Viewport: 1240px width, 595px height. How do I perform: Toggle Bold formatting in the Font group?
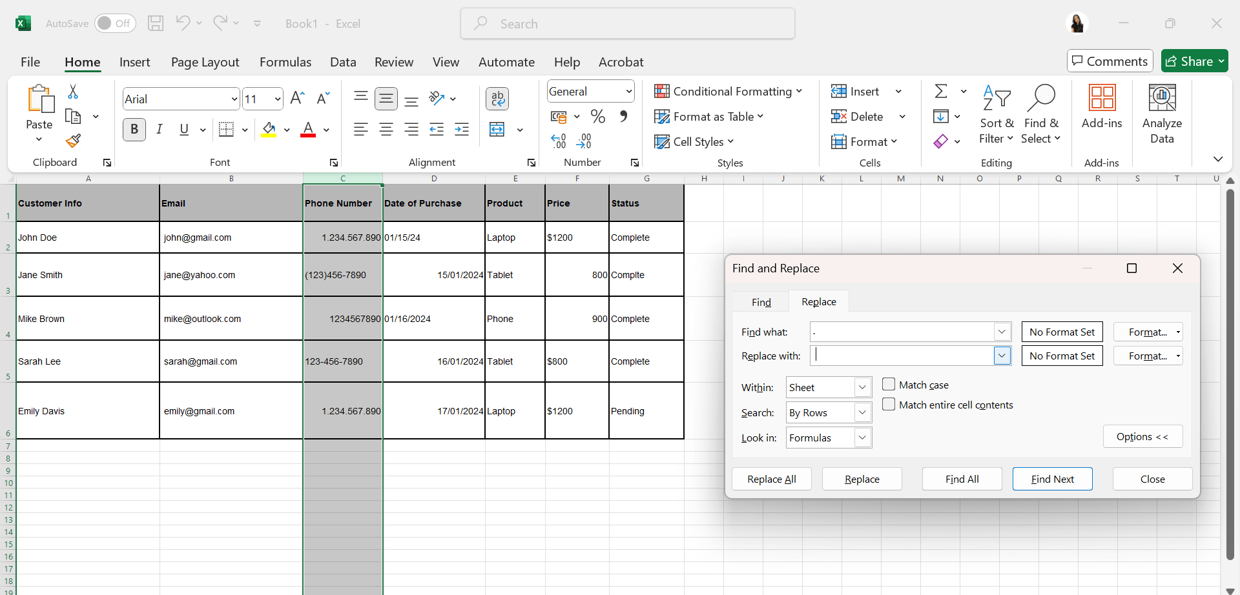tap(134, 130)
